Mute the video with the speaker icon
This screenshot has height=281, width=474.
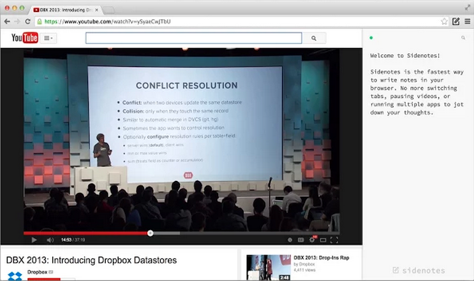click(50, 240)
